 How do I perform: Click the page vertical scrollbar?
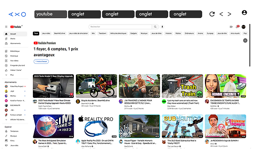click(250, 45)
